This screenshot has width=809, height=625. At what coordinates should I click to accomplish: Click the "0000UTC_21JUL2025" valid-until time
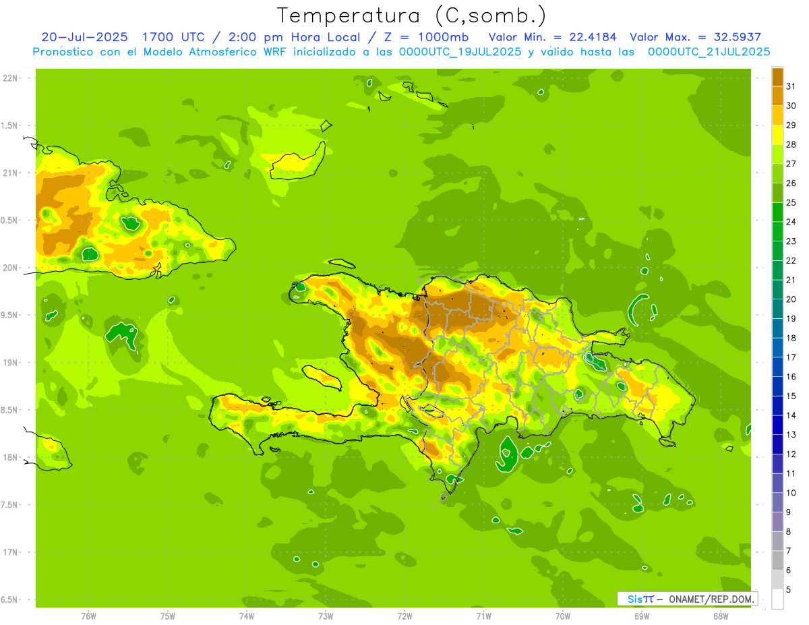click(x=709, y=52)
